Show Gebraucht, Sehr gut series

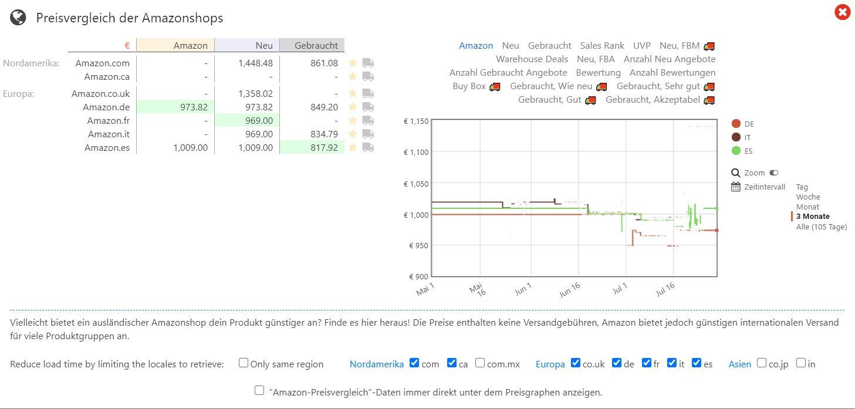(x=665, y=86)
